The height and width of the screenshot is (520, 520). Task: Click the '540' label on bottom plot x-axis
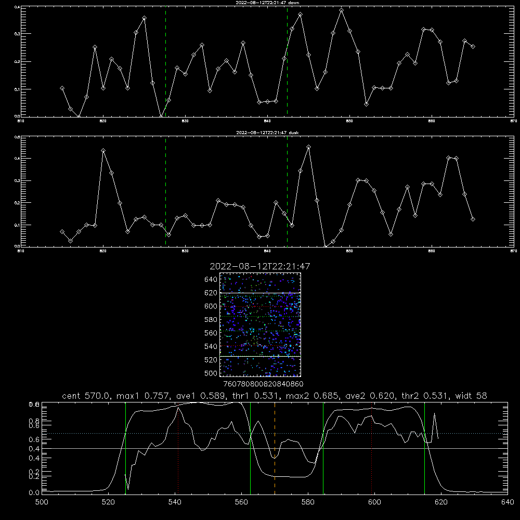click(175, 502)
